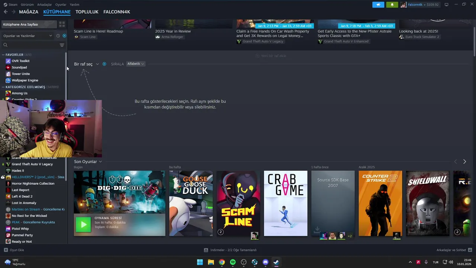Open the Bir raf seç dropdown
Screen dimensions: 476x268
[86, 64]
